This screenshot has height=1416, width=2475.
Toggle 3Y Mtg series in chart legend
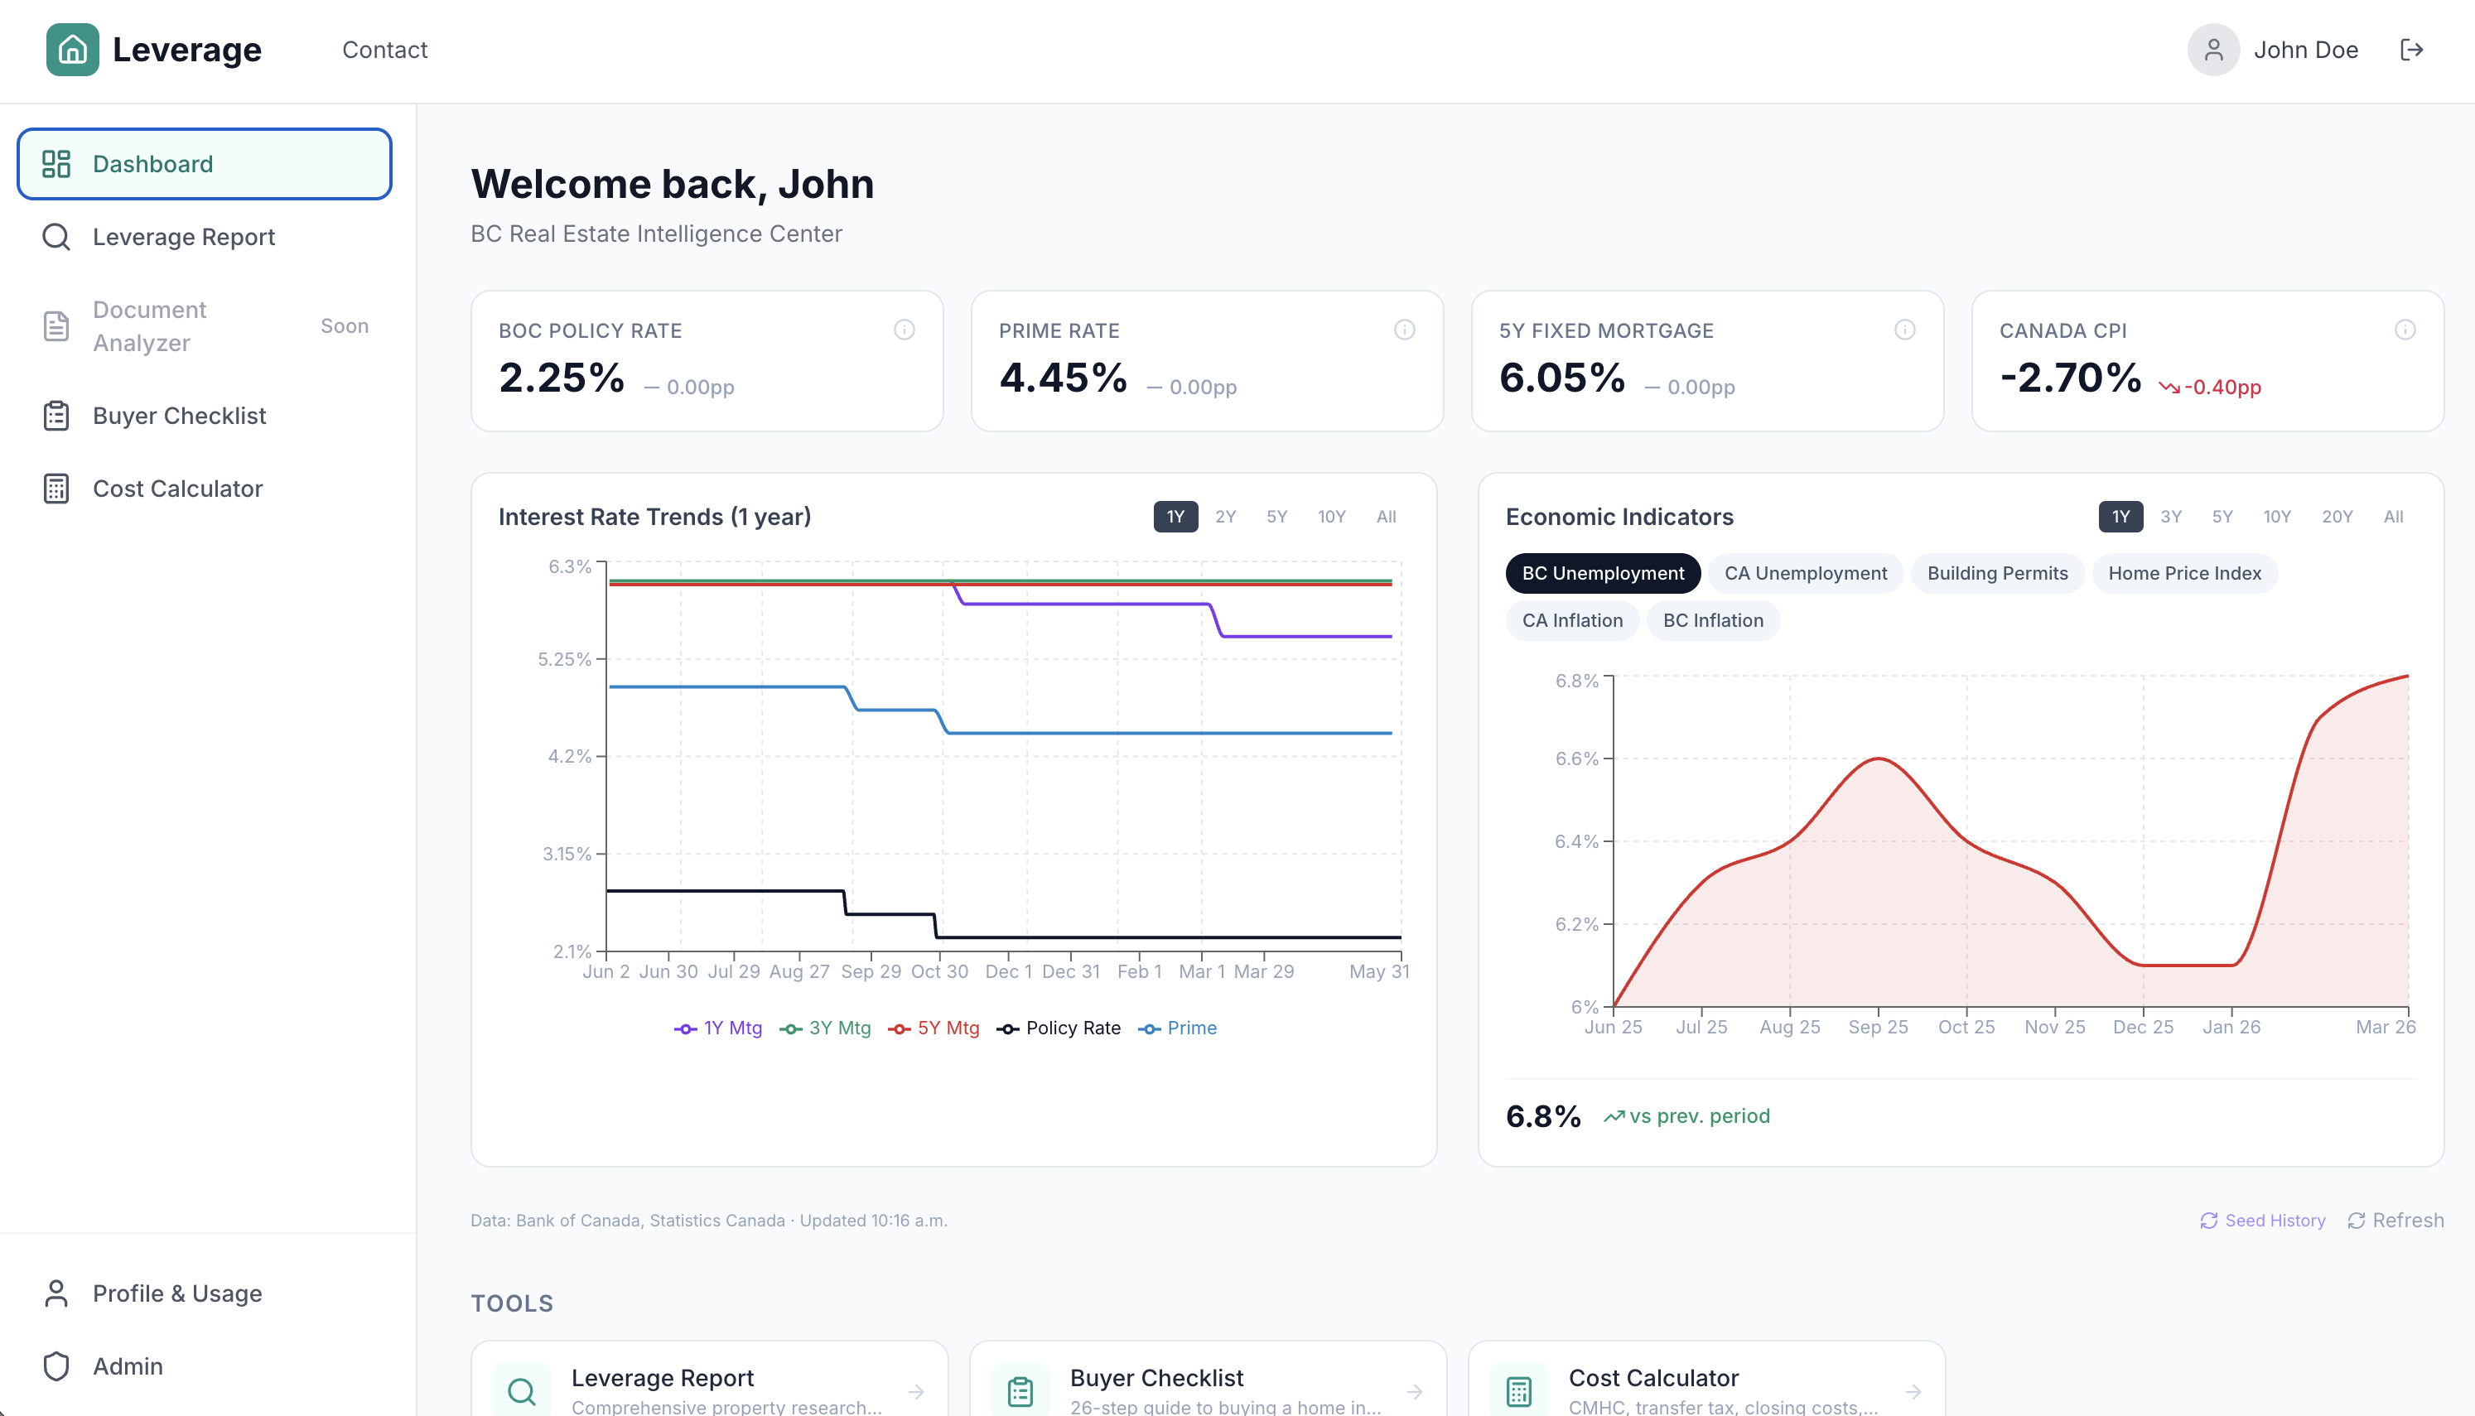[x=825, y=1028]
